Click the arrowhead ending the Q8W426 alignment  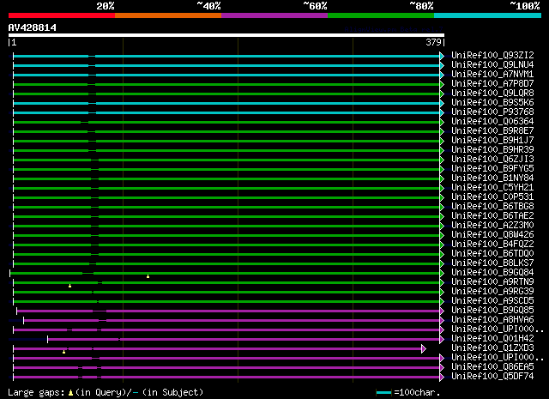point(442,235)
